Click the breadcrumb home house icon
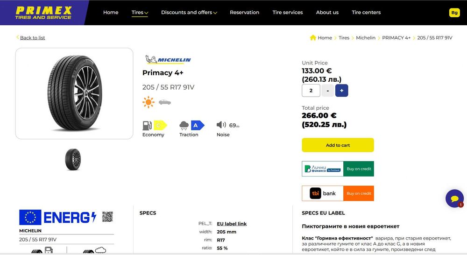467x255 pixels. 313,37
